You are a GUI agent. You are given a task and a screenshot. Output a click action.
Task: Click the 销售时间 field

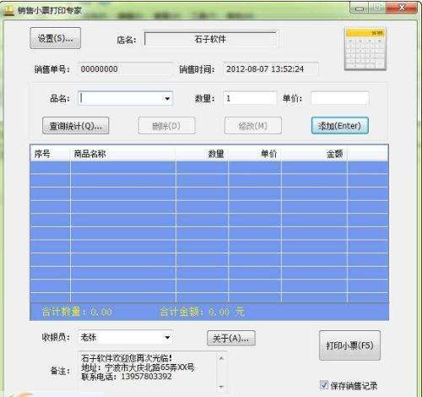271,69
